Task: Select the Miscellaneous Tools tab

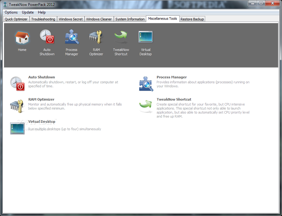Action: 163,19
